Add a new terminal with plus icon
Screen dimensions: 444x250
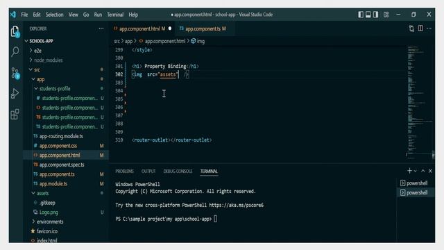[x=409, y=171]
